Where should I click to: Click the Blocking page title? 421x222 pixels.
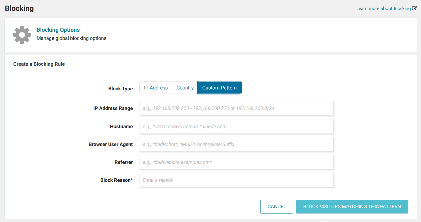[x=19, y=8]
